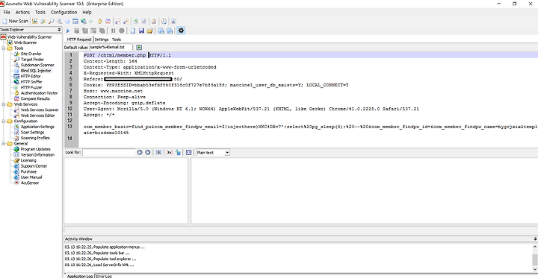Viewport: 538px width, 278px height.
Task: Toggle the regular expression search icon
Action: coord(169,152)
